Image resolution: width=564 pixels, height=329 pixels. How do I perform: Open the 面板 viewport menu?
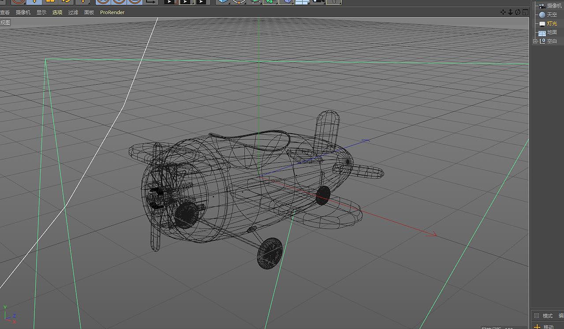point(89,12)
